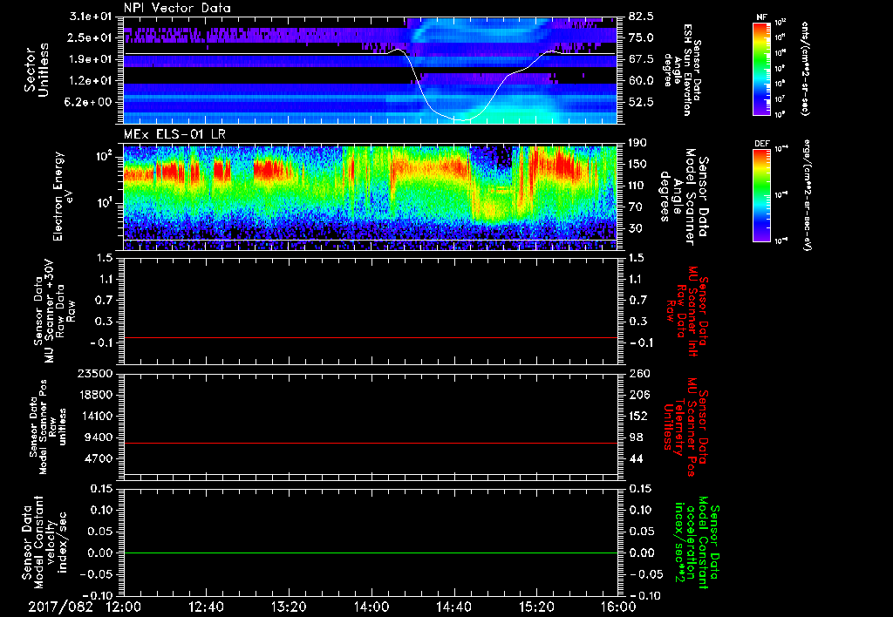Click the red scanner position line

(371, 444)
